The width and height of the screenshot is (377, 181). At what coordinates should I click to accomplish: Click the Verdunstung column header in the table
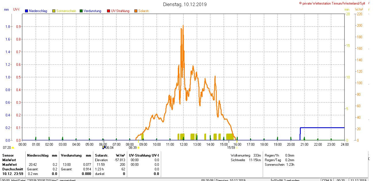coord(71,155)
